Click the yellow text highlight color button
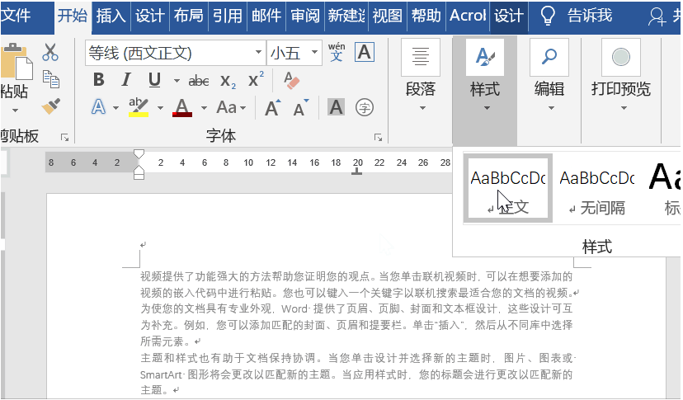 coord(138,107)
